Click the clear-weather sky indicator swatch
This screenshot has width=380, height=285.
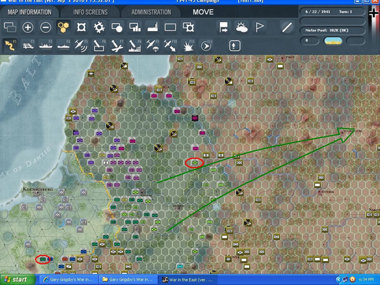point(333,40)
